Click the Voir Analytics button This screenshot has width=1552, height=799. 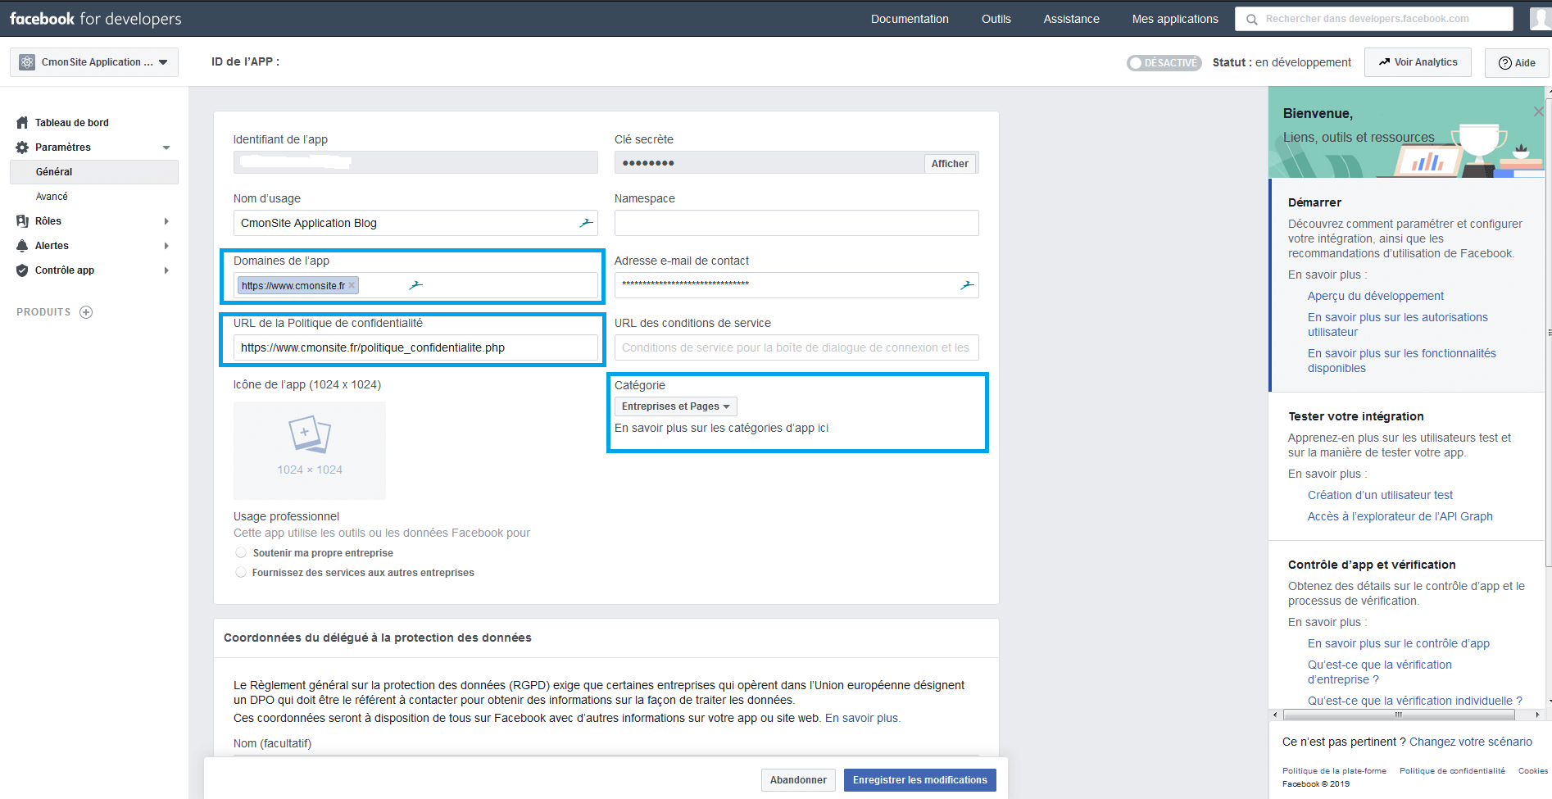[x=1418, y=62]
